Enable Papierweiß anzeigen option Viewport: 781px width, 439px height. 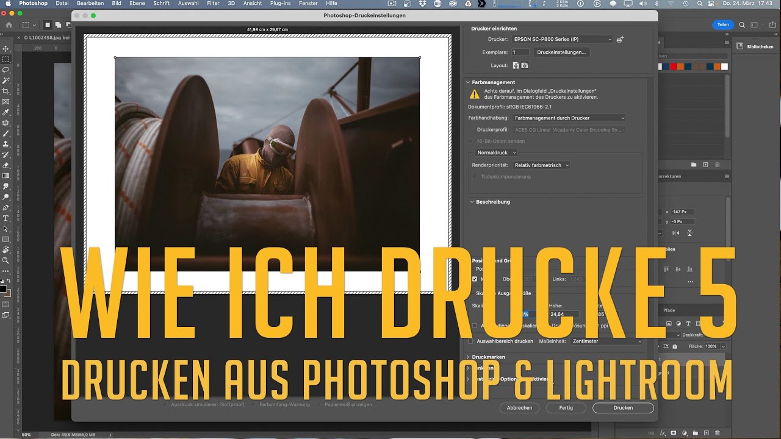pos(320,404)
